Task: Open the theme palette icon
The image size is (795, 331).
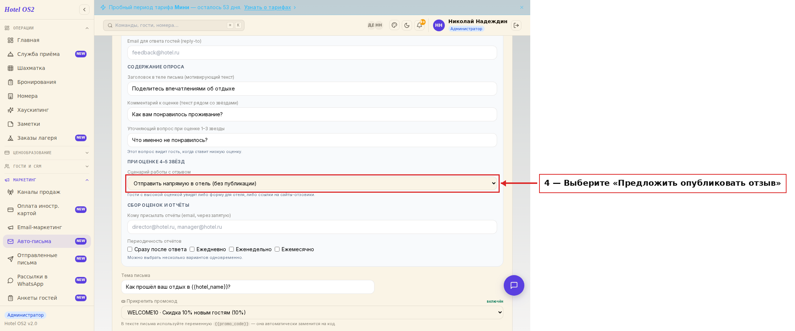Action: point(394,25)
